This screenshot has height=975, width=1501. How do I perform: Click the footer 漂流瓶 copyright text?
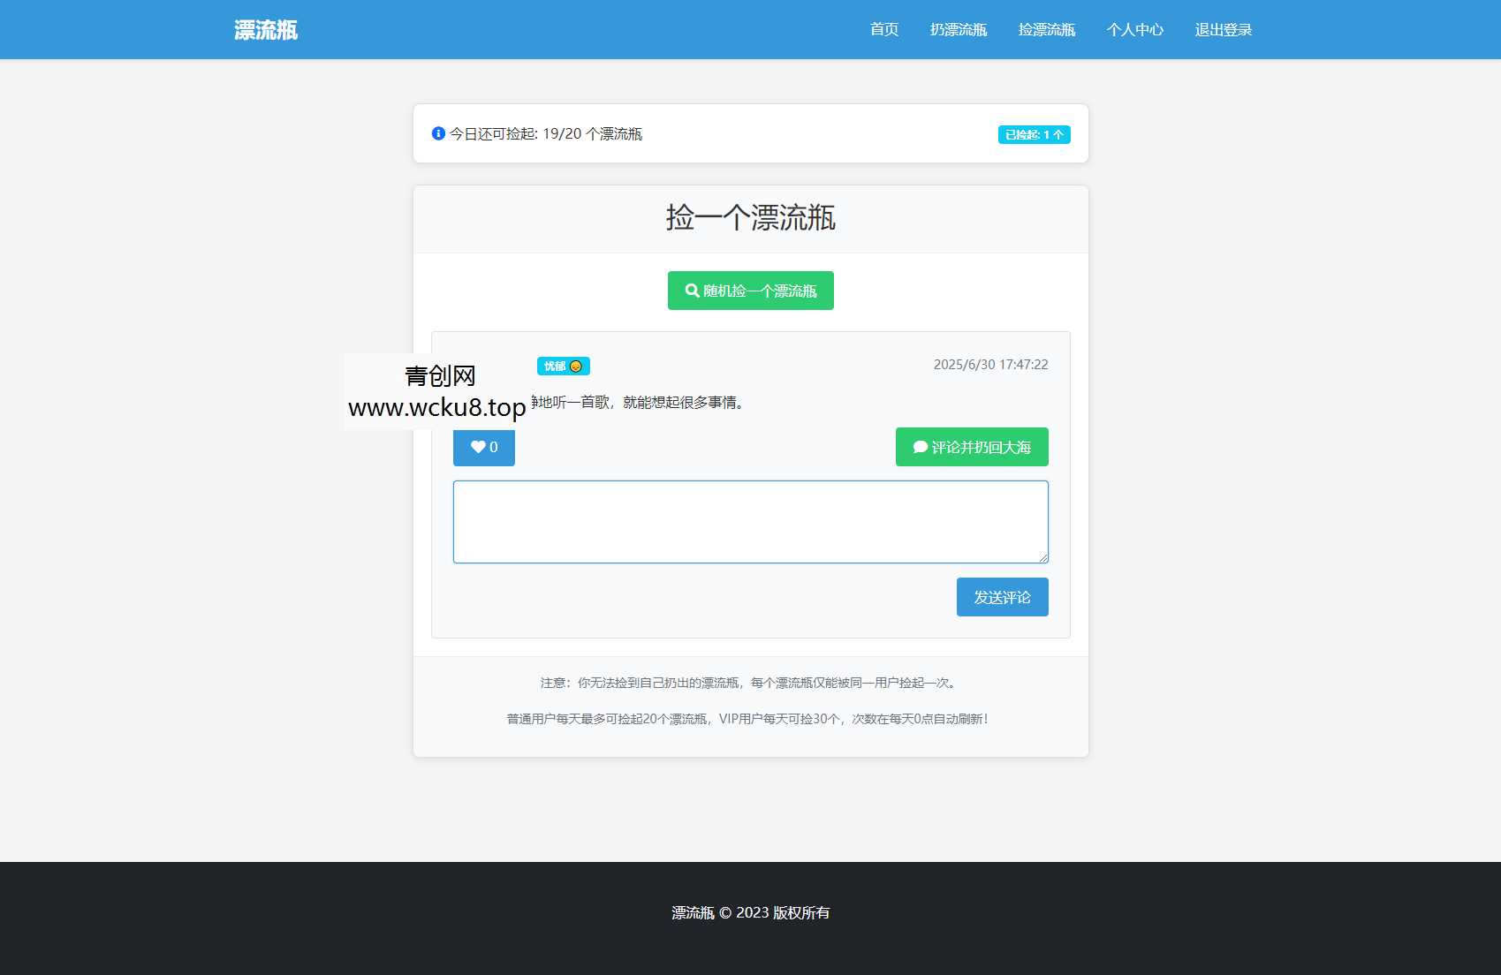click(x=691, y=912)
